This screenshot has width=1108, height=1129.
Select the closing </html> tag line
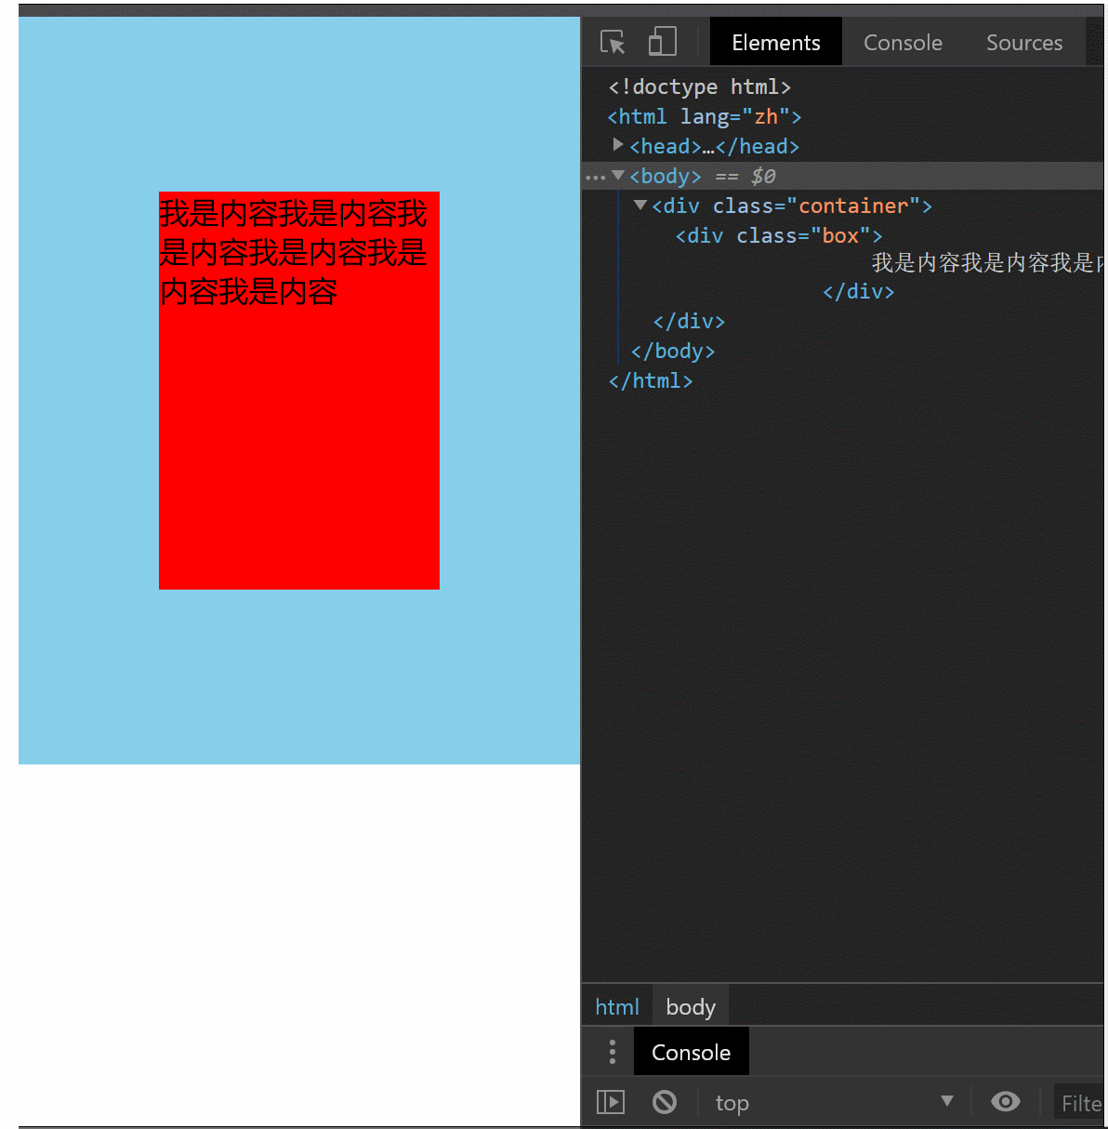pyautogui.click(x=651, y=380)
